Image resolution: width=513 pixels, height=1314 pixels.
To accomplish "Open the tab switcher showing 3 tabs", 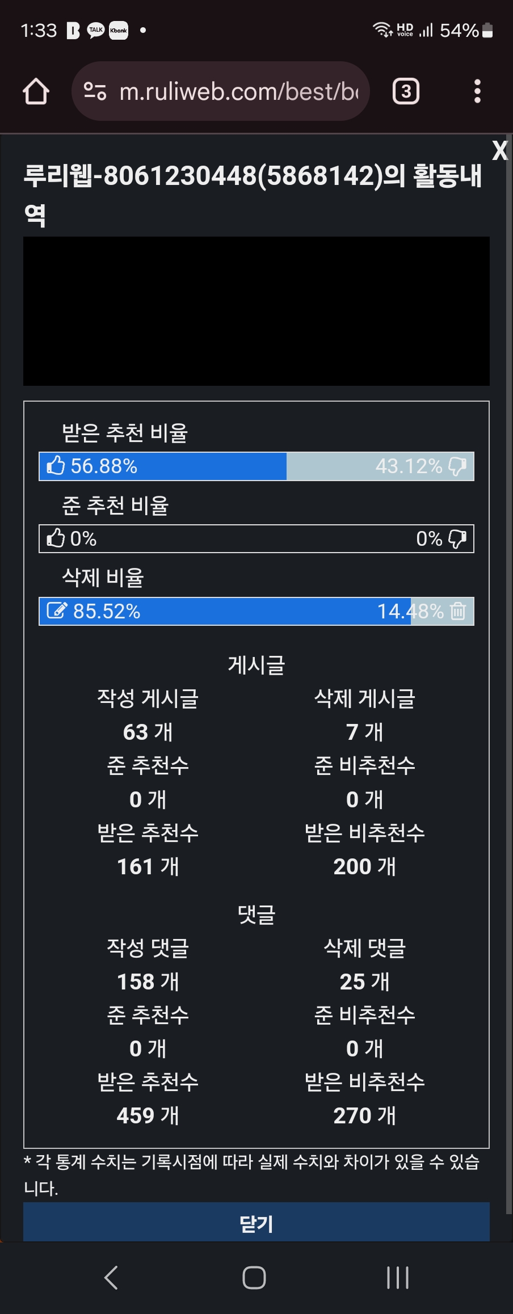I will point(406,91).
